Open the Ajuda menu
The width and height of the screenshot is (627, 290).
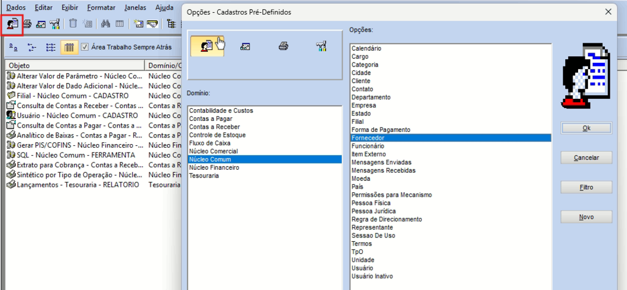[x=165, y=7]
